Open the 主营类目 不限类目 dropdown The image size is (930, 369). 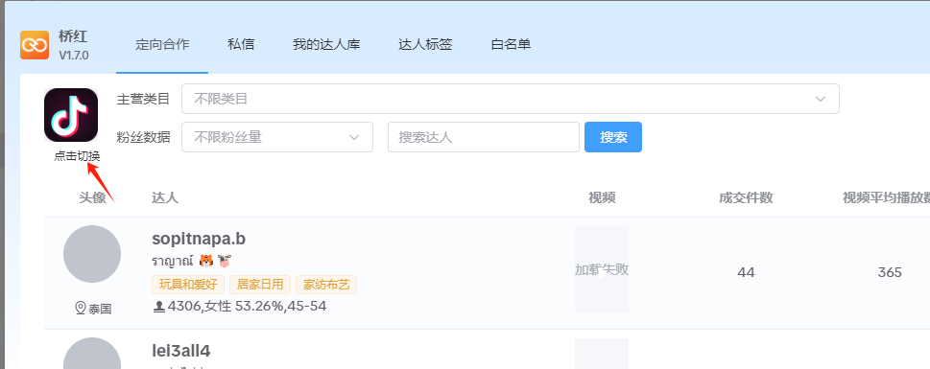pos(510,99)
